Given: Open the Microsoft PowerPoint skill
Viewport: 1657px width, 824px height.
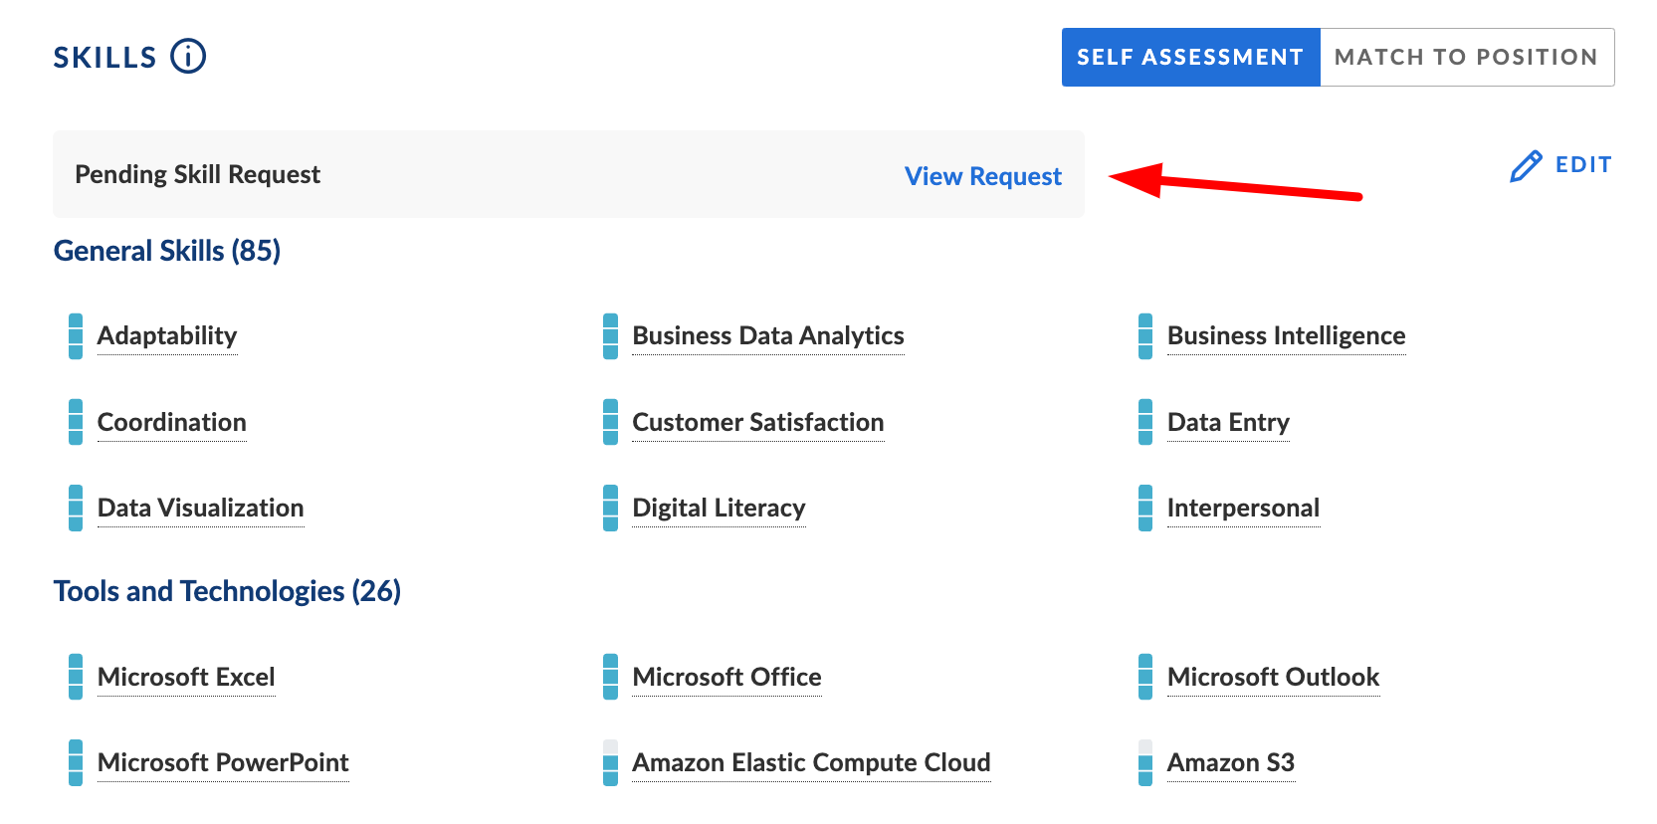Looking at the screenshot, I should pyautogui.click(x=223, y=762).
